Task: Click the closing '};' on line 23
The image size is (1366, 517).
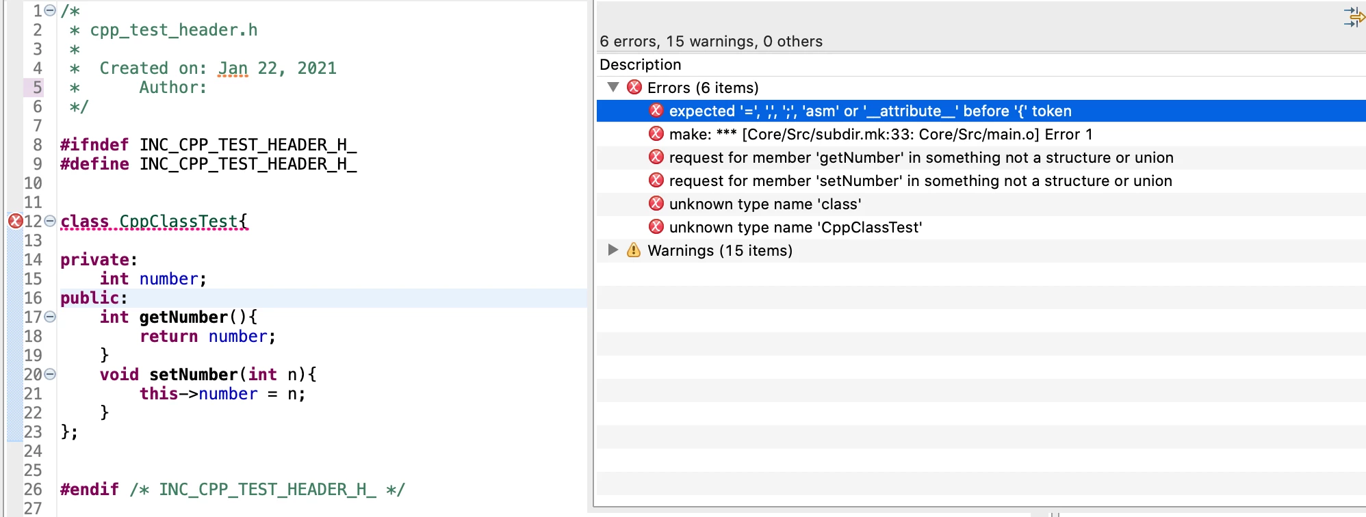Action: [69, 432]
